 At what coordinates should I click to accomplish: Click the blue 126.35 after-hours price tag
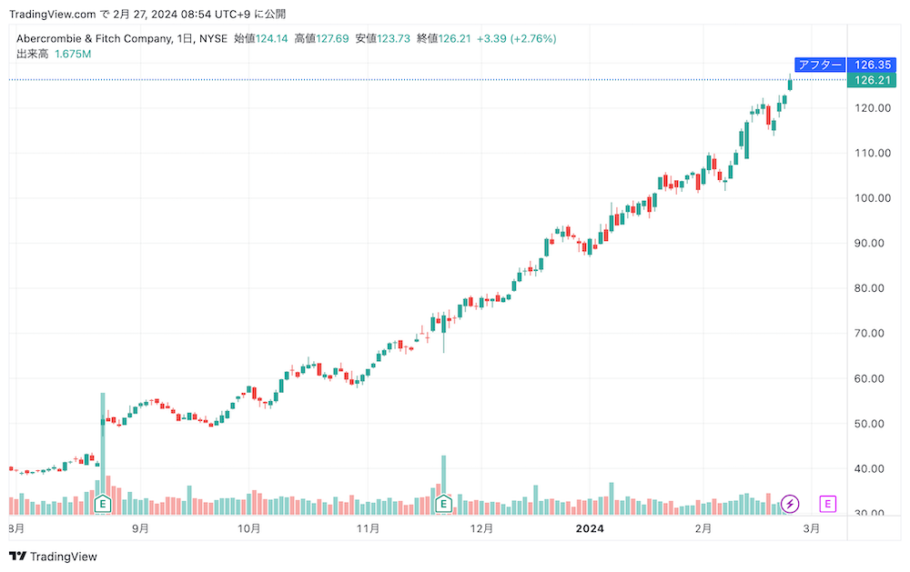coord(872,65)
